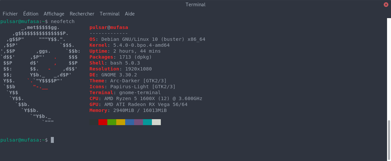
Task: Click the purple color block
Action: [x=139, y=122]
